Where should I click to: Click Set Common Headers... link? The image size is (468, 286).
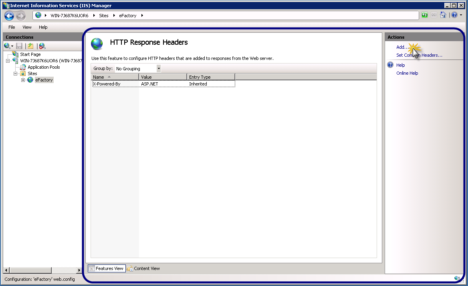click(419, 55)
